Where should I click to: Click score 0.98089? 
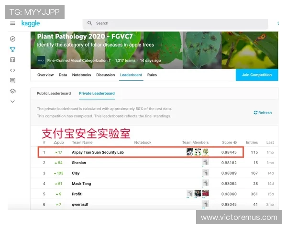click(229, 173)
